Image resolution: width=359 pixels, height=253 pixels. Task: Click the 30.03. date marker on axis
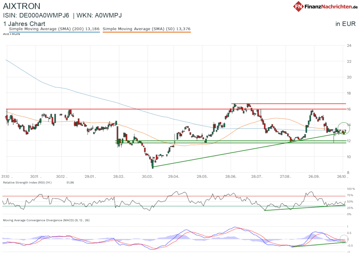148,177
